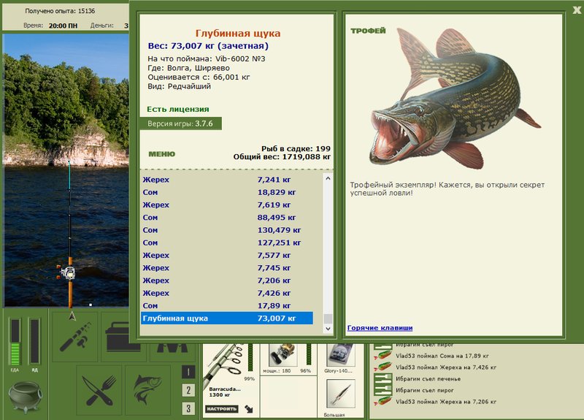The height and width of the screenshot is (420, 584).
Task: Click the fork icon beside Ибрагим съел печенье
Action: (383, 378)
